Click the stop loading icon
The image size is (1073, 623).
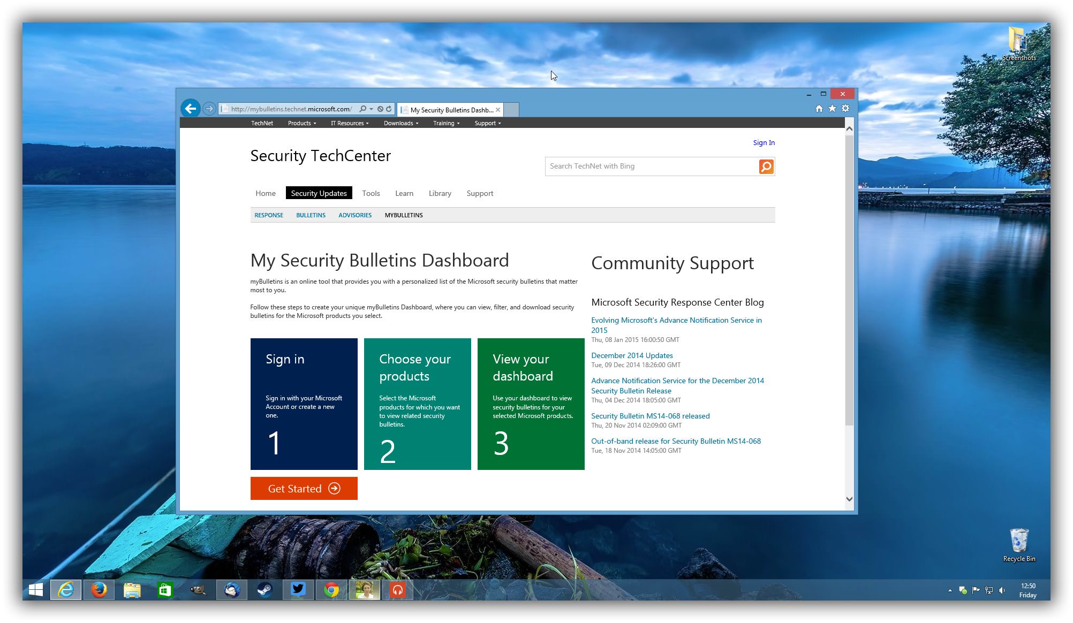380,109
